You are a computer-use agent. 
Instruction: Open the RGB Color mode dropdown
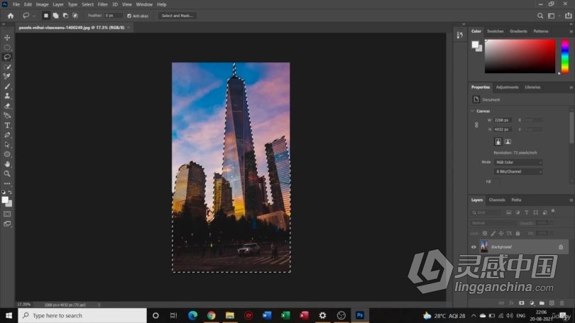coord(518,163)
